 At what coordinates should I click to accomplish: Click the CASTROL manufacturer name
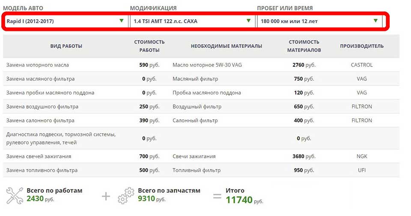[x=362, y=65]
